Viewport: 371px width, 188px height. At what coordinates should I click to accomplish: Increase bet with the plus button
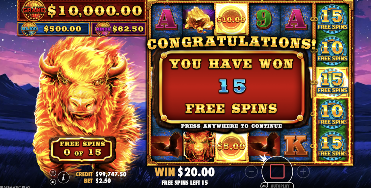point(303,171)
